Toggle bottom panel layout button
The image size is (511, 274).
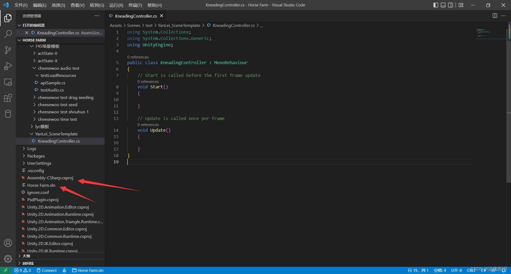click(443, 5)
